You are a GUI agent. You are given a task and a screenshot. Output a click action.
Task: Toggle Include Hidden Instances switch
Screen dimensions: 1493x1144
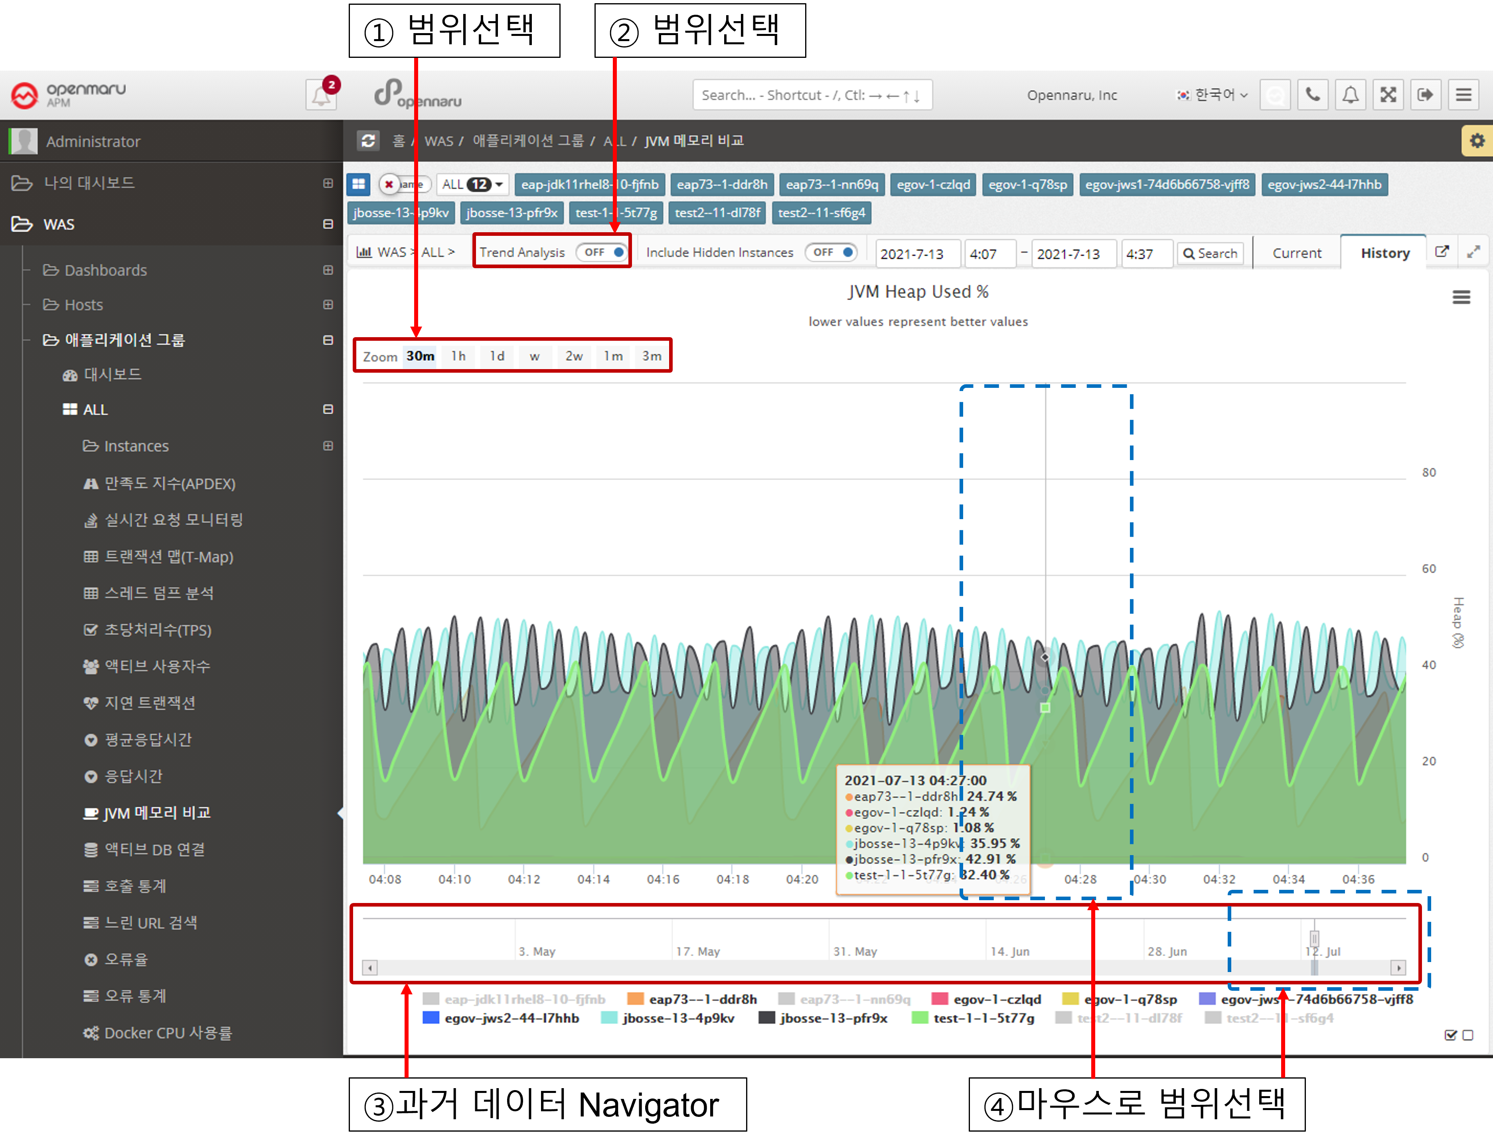tap(831, 252)
